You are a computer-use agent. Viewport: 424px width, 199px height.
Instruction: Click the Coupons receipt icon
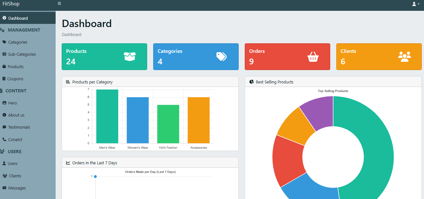(4, 79)
